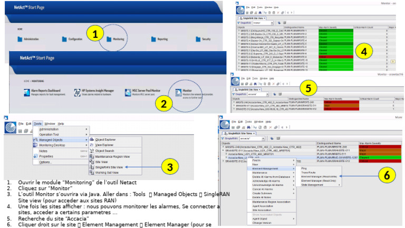The height and width of the screenshot is (228, 405).
Task: Open Window menu in the window with the Tools menu expanded
Action: tap(50, 124)
